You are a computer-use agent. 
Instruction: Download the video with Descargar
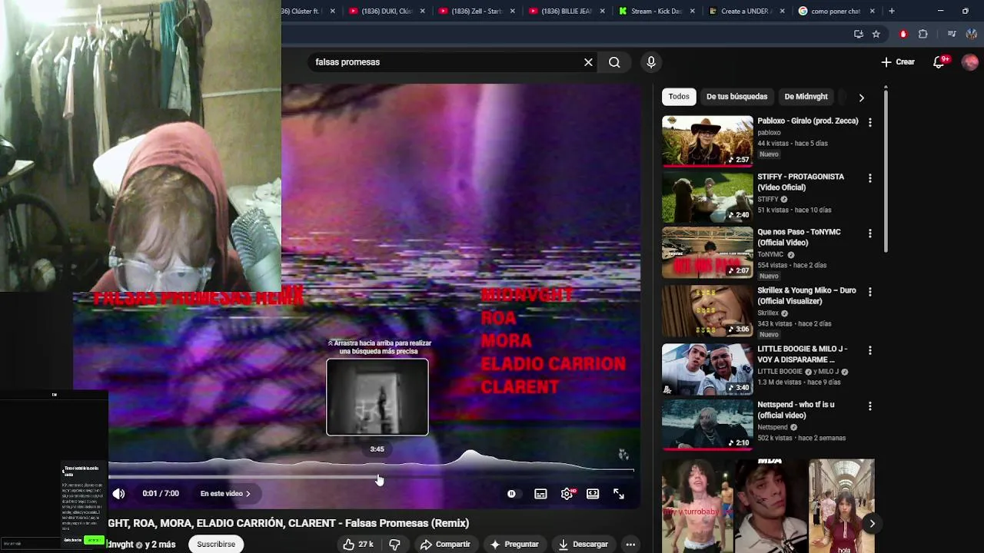(583, 545)
